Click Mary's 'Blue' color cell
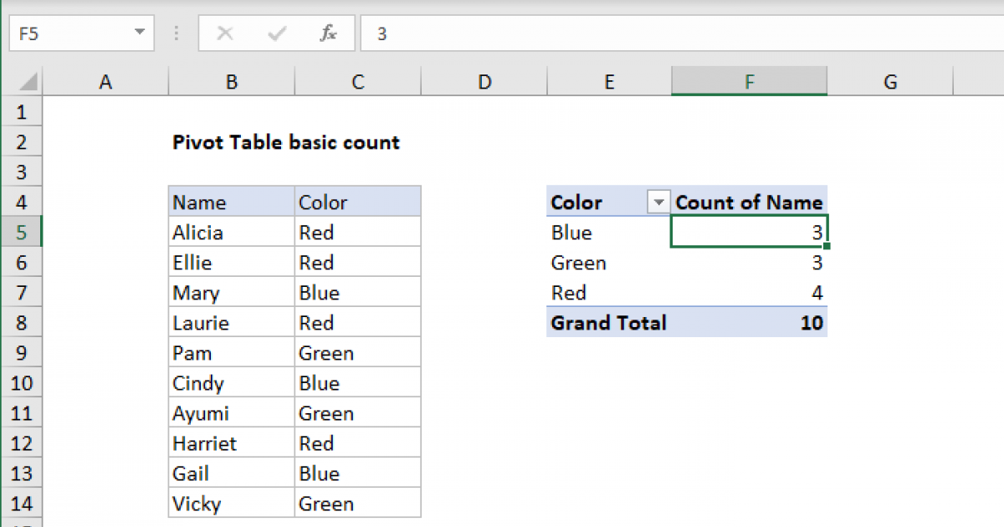This screenshot has width=1004, height=527. point(358,293)
